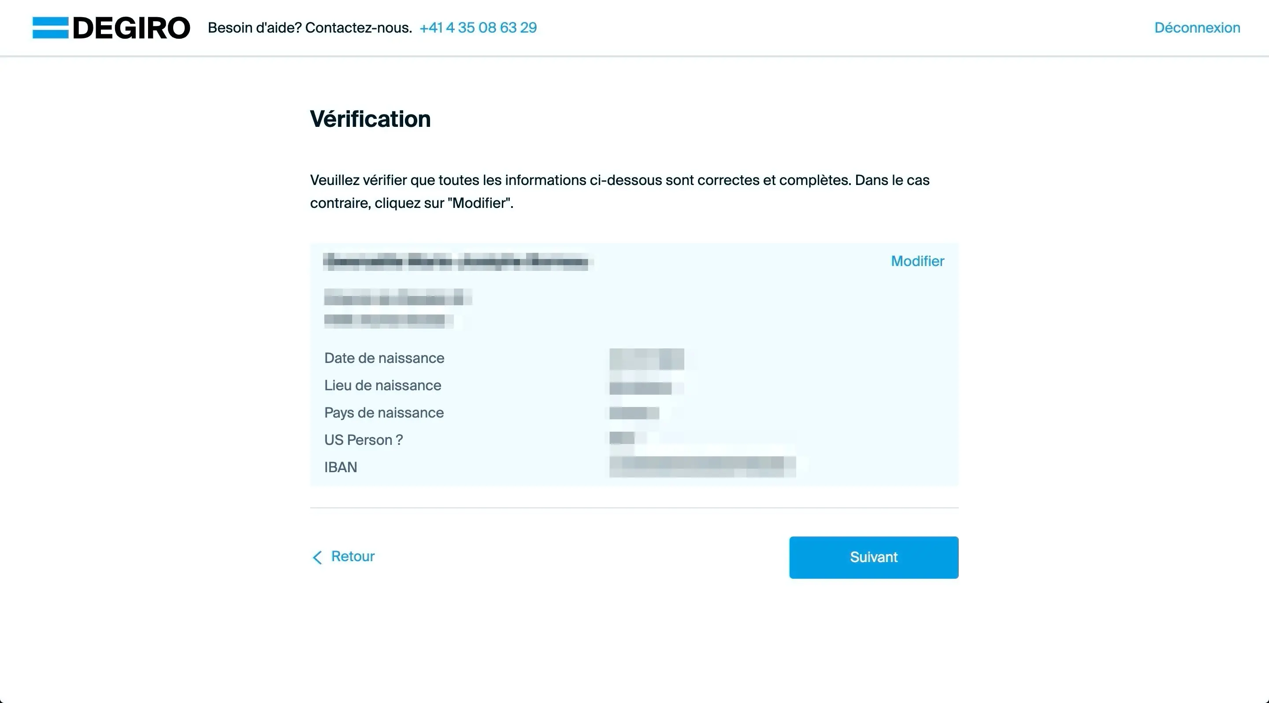This screenshot has height=703, width=1269.
Task: Select the back chevron icon beside Retour
Action: 317,557
